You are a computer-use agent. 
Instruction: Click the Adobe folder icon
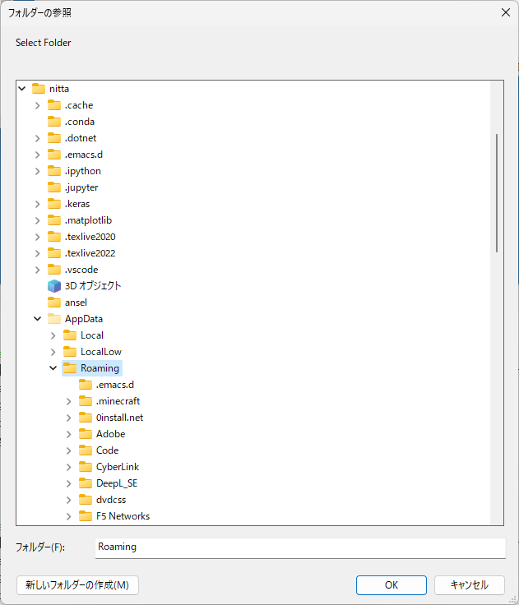[86, 434]
